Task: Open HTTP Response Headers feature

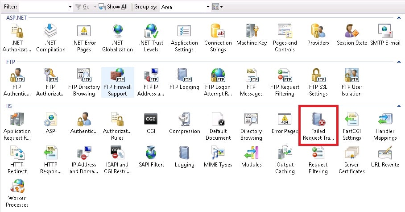Action: pyautogui.click(x=51, y=160)
